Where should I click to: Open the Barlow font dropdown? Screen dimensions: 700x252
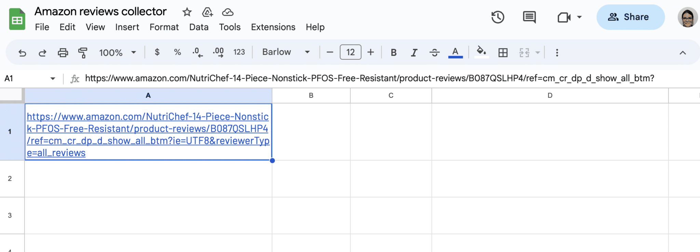[x=286, y=52]
